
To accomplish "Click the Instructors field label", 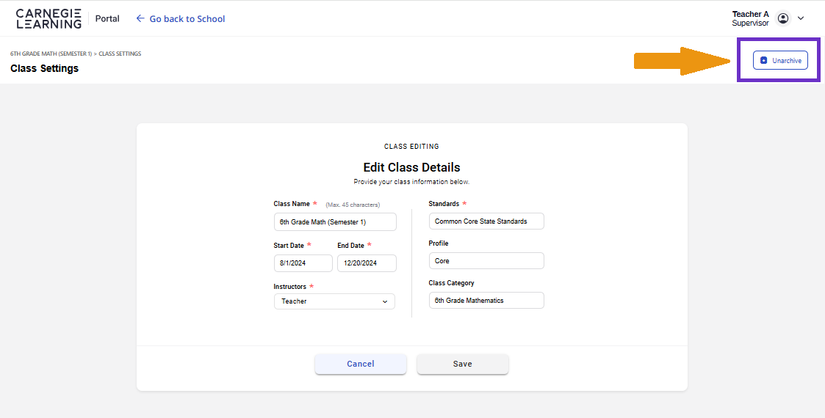I will 290,287.
